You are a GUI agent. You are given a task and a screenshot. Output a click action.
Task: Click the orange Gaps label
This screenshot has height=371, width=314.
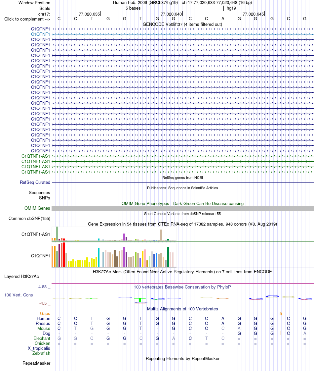click(x=45, y=313)
